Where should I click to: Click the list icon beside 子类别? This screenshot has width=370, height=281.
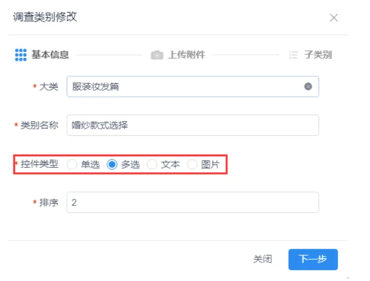point(293,55)
